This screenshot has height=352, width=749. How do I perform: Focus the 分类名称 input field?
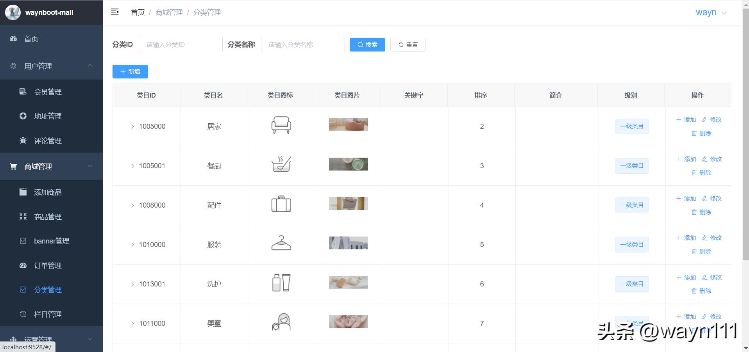302,44
